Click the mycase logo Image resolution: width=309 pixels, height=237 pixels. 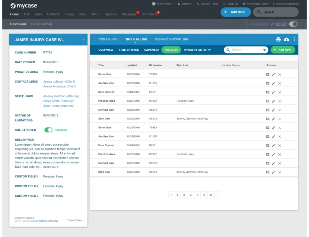(24, 6)
